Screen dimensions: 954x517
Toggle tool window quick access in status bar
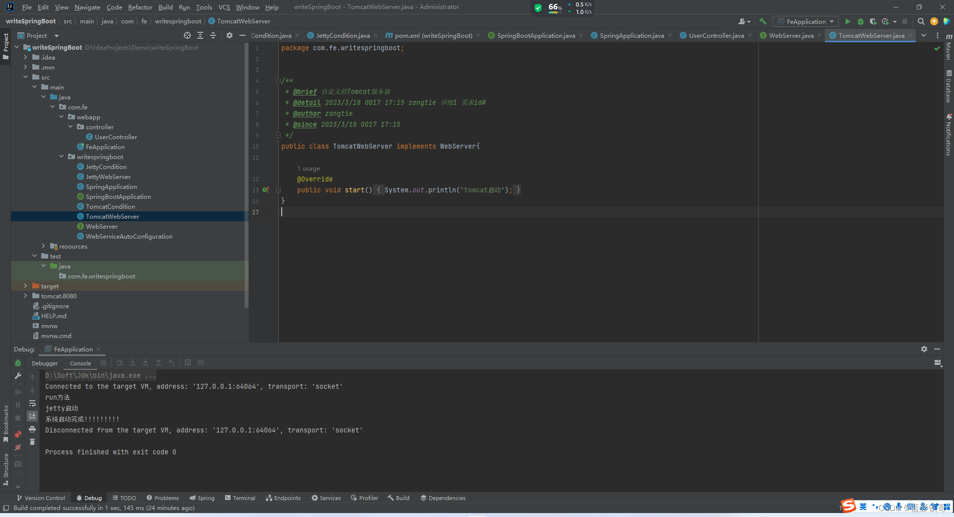(x=6, y=508)
